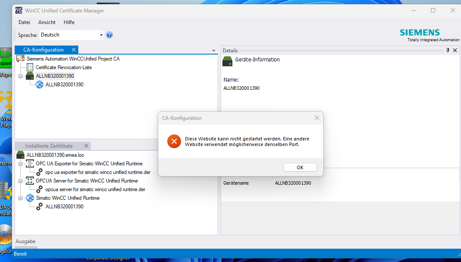Image resolution: width=461 pixels, height=262 pixels.
Task: Collapse the OPCUA Server node
Action: [20, 181]
